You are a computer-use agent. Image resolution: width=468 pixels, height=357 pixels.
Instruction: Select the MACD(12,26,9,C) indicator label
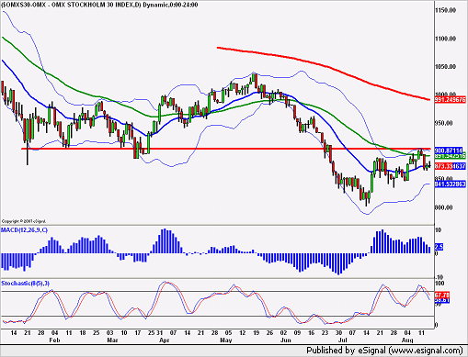point(24,230)
